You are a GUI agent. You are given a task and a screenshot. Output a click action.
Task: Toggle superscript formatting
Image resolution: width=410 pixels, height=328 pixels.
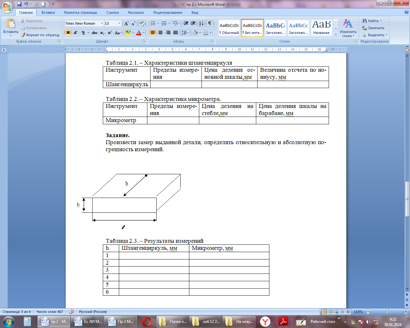110,33
